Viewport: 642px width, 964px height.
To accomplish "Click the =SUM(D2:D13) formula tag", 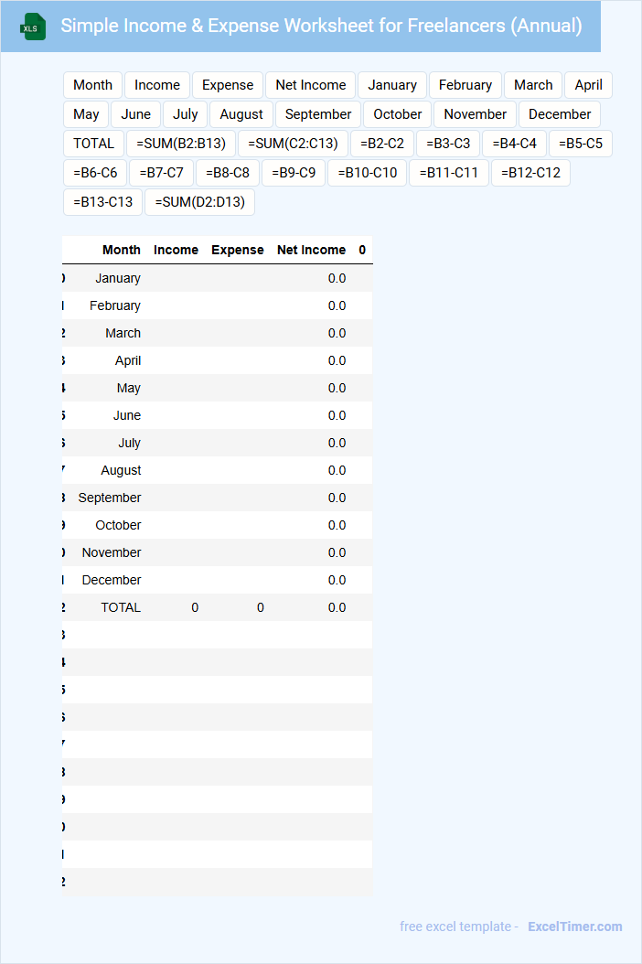I will pos(200,202).
